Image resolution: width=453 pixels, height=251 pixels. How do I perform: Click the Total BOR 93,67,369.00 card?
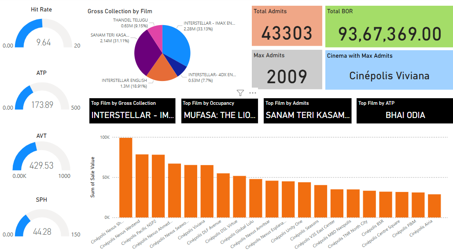pyautogui.click(x=389, y=26)
